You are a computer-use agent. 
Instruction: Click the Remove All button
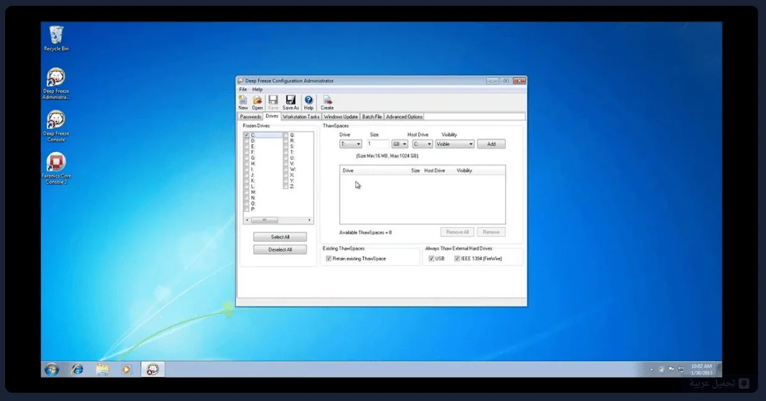point(458,232)
